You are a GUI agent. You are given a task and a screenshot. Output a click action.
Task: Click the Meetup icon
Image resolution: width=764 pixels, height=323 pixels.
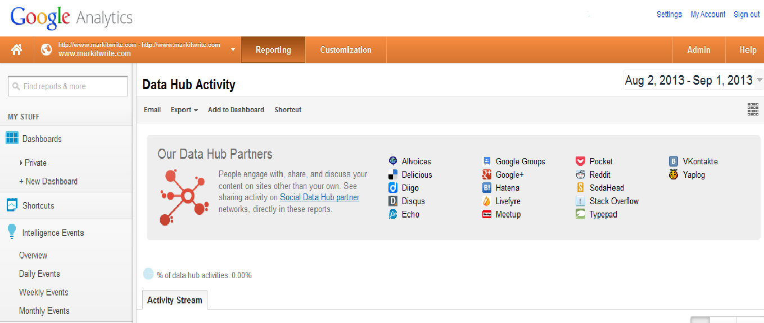click(x=487, y=214)
